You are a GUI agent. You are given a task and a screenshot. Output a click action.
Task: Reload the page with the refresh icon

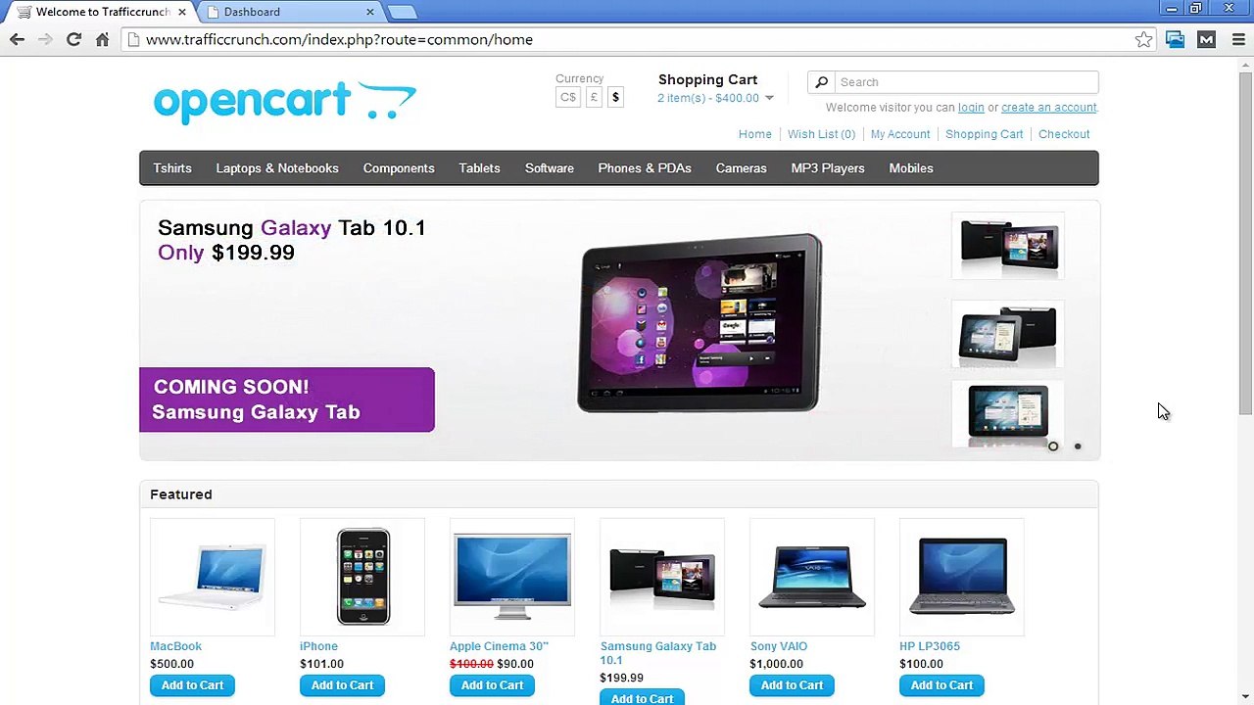tap(73, 39)
